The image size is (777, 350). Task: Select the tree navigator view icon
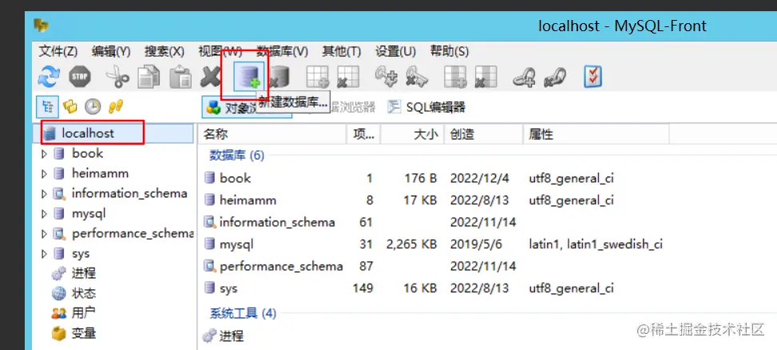coord(48,106)
